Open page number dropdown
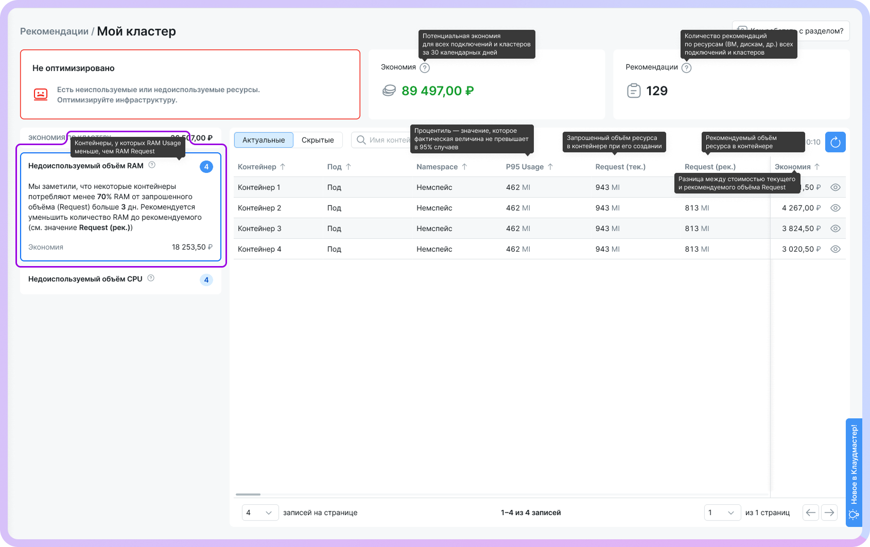 point(722,513)
